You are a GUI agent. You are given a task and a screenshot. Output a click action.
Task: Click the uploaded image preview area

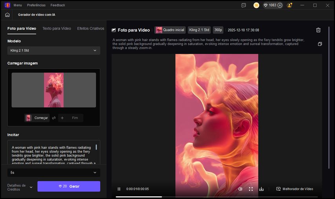pyautogui.click(x=54, y=90)
